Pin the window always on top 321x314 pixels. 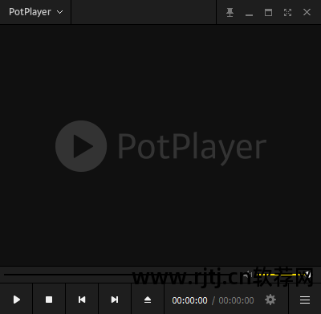230,12
